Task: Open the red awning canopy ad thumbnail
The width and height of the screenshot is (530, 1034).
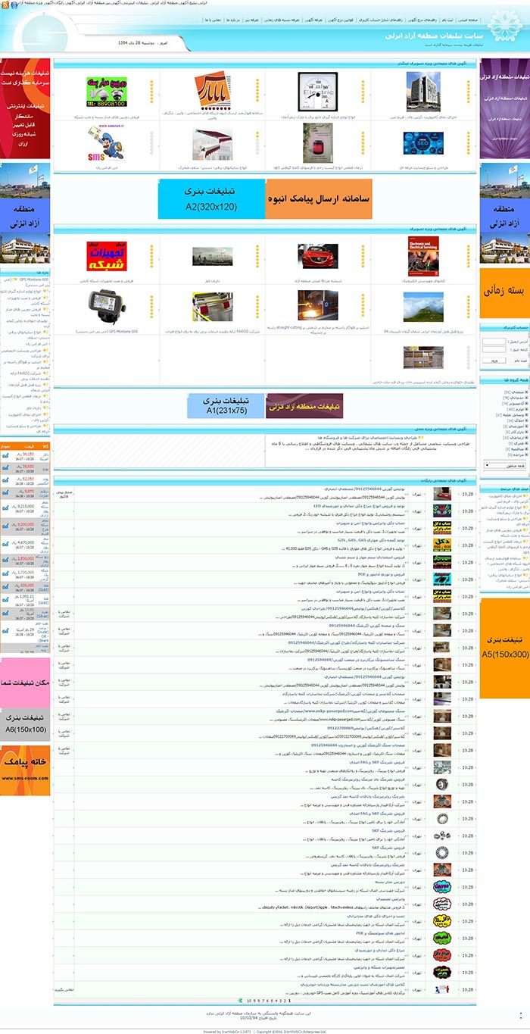Action: pos(212,144)
